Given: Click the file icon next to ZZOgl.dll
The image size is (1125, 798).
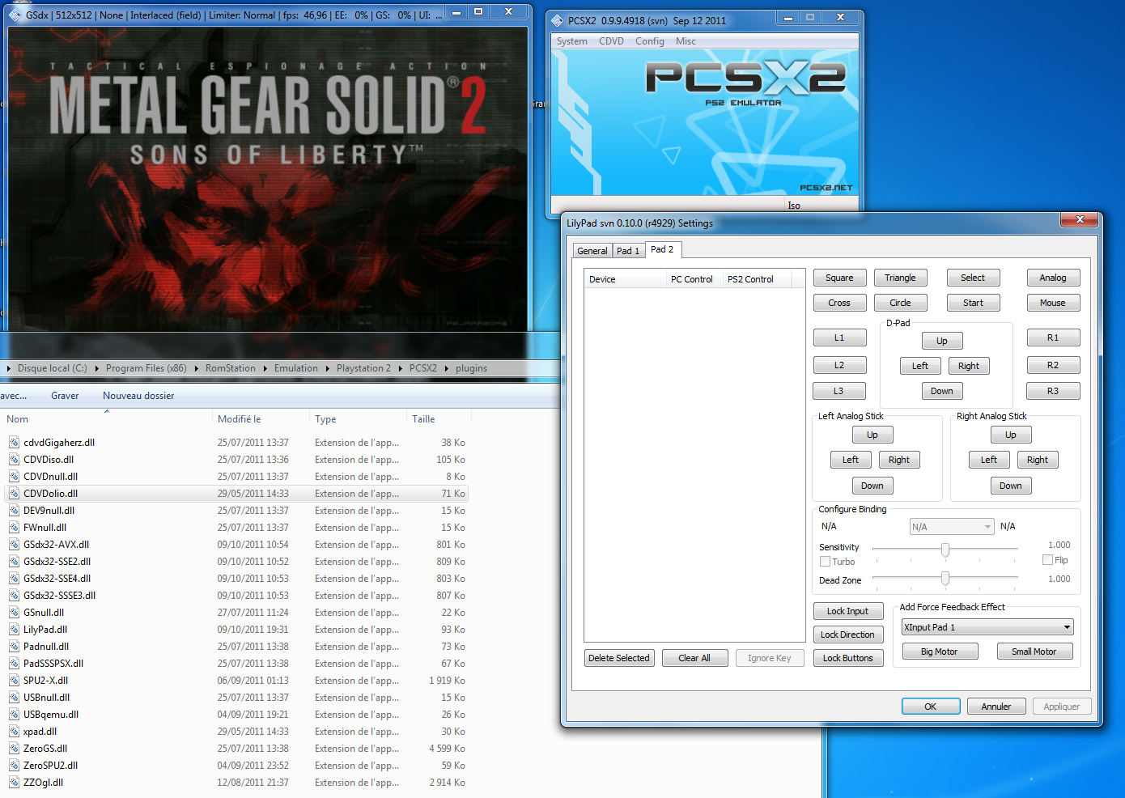Looking at the screenshot, I should (x=14, y=783).
